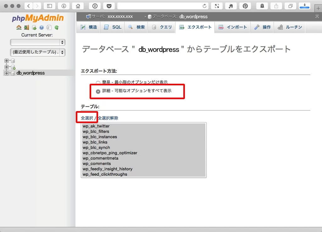Click the MySQL documentation page icon in sidebar

click(x=49, y=27)
